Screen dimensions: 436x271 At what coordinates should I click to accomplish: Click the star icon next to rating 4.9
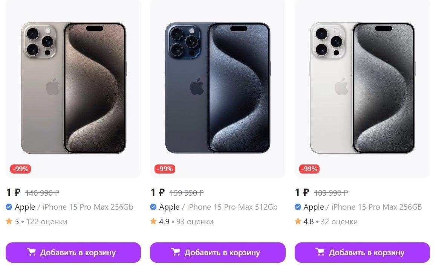tap(153, 221)
